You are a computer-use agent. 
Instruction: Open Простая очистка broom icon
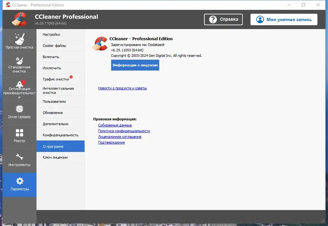point(20,39)
